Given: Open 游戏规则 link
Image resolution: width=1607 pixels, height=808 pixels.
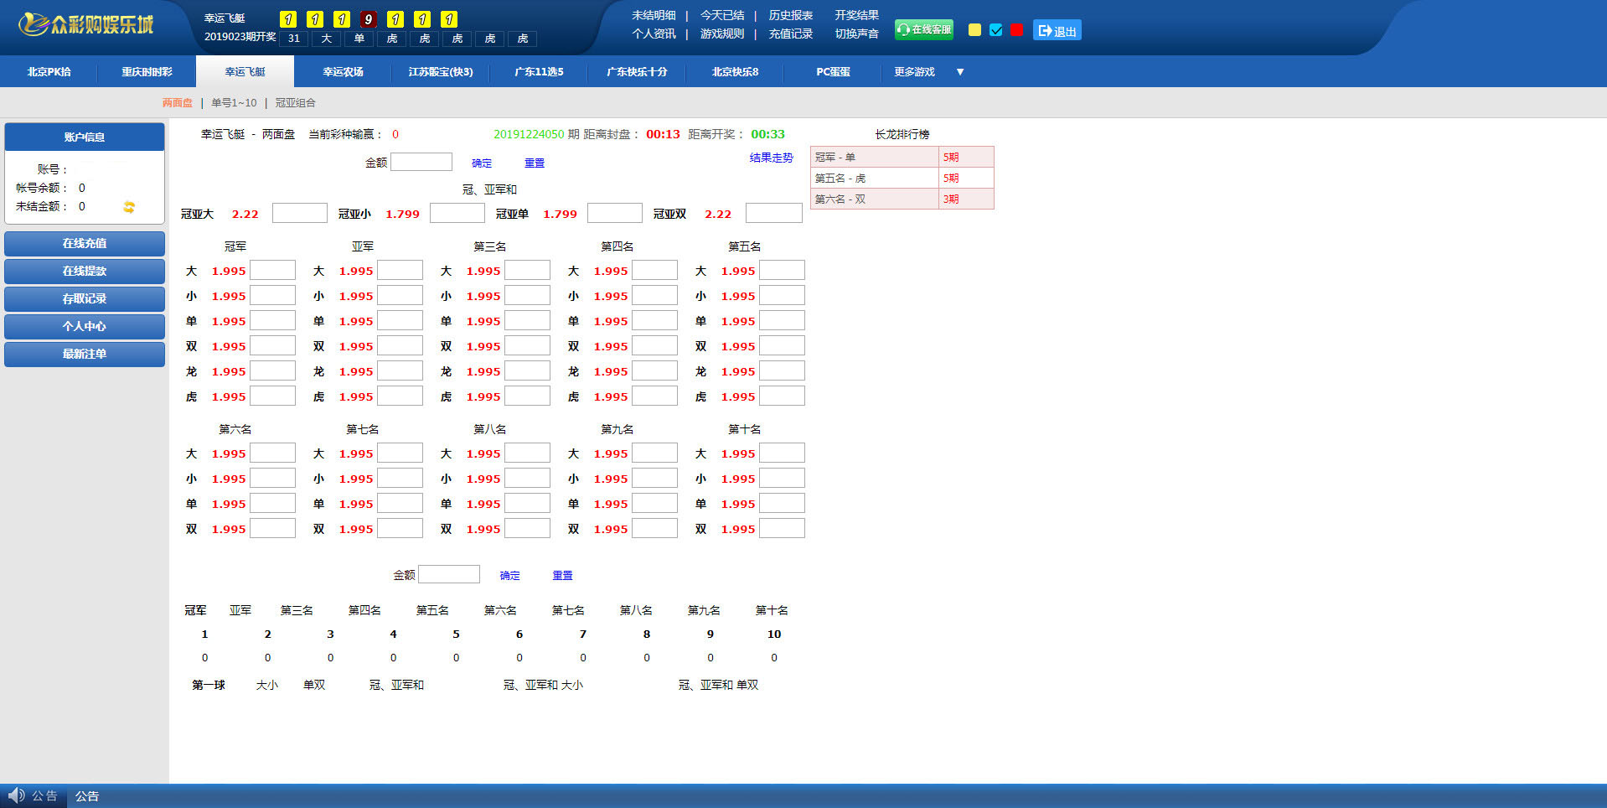Looking at the screenshot, I should [x=722, y=34].
